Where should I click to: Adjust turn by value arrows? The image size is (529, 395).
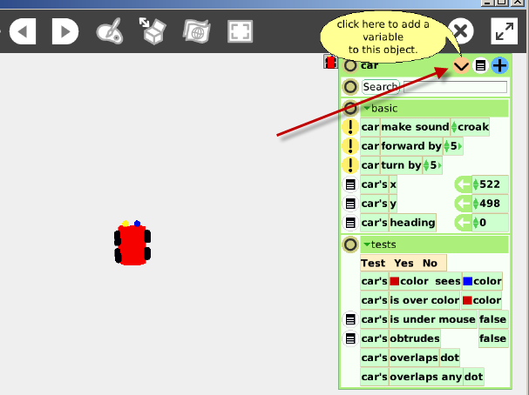426,165
